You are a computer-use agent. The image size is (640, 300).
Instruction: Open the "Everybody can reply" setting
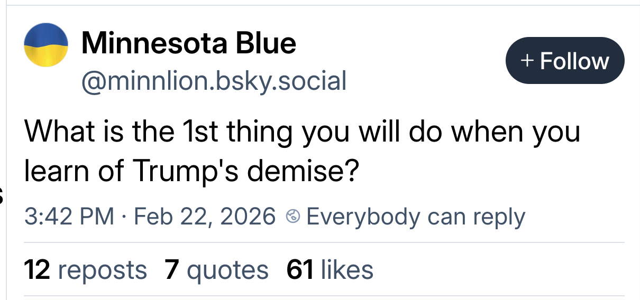click(415, 217)
